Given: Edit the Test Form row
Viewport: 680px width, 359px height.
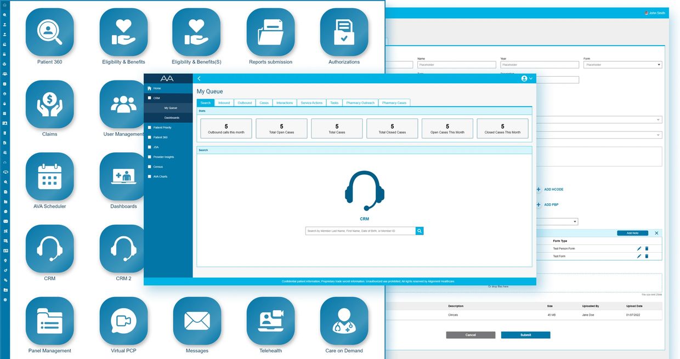Looking at the screenshot, I should [639, 256].
